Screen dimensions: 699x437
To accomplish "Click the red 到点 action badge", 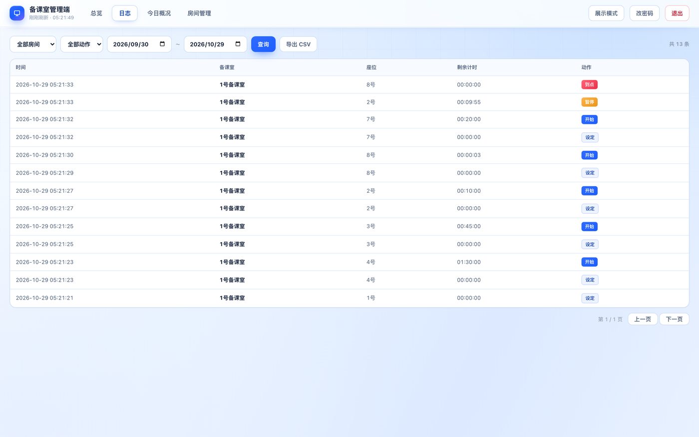I will tap(590, 84).
